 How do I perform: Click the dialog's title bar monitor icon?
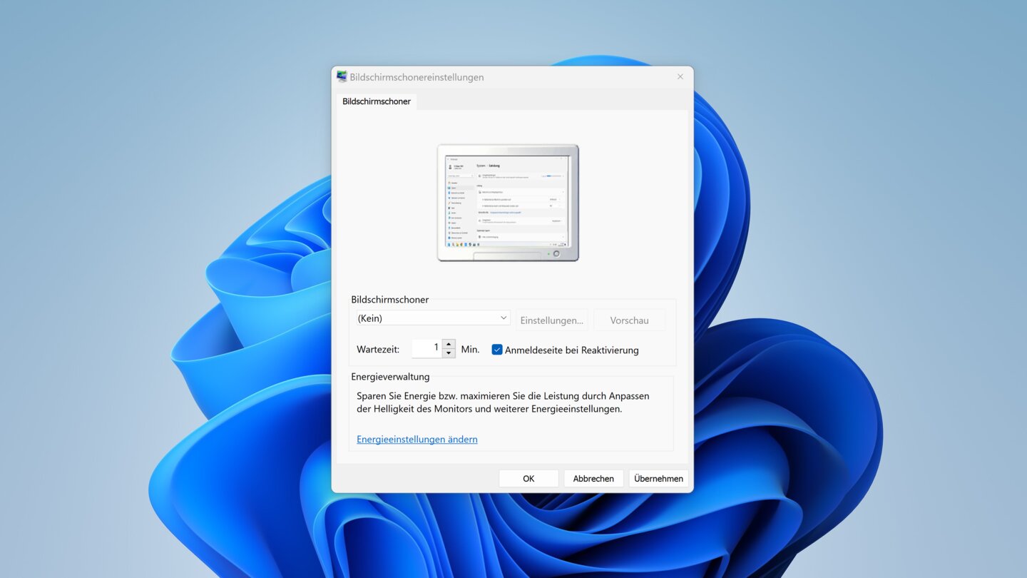pyautogui.click(x=342, y=77)
